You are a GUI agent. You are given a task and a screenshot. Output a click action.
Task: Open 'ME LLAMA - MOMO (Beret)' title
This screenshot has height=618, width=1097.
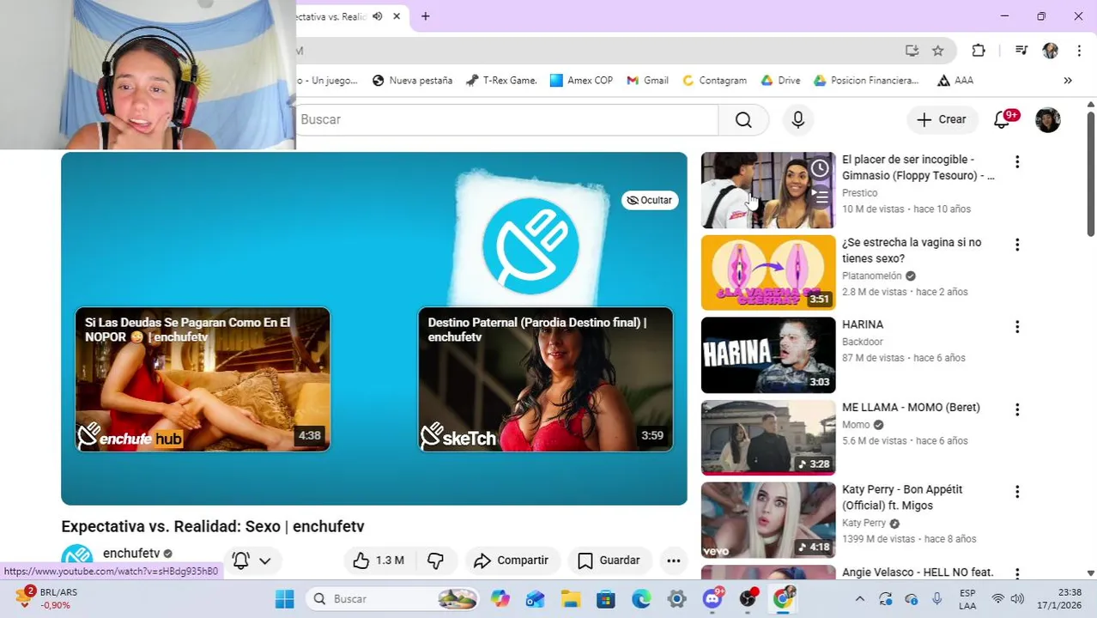click(911, 408)
